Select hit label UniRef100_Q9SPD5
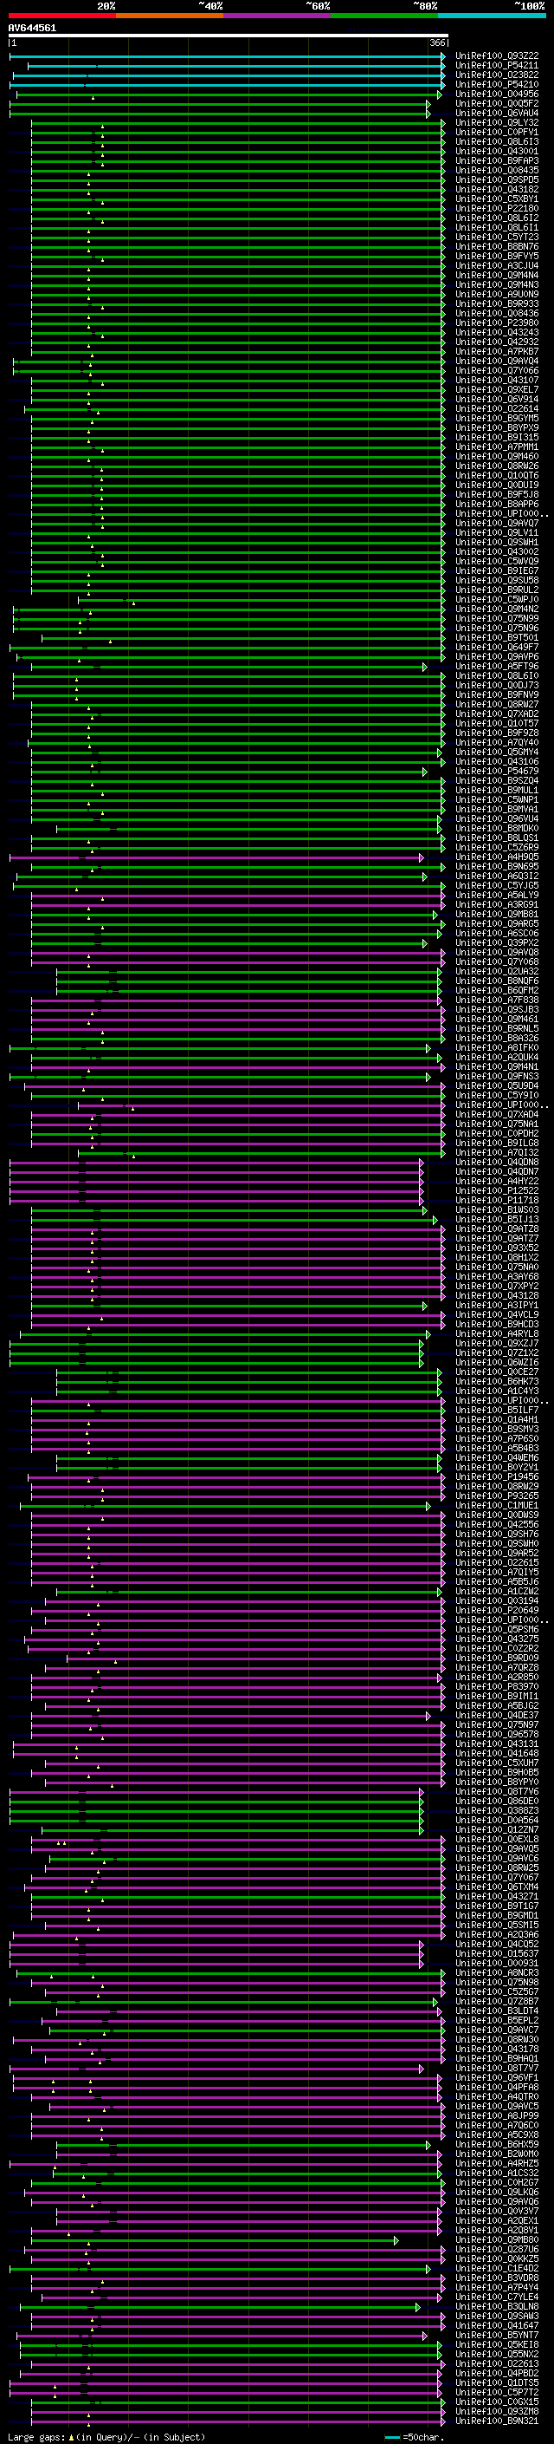 pyautogui.click(x=497, y=179)
